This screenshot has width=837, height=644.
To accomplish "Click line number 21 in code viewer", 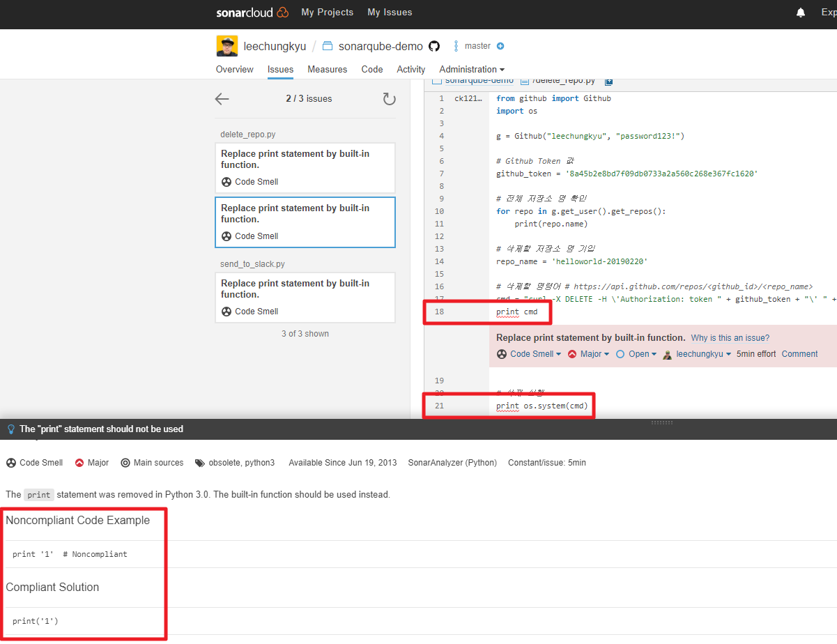I will [x=439, y=406].
